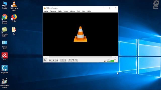The height and width of the screenshot is (90, 161).
Task: Open the Video menu
Action: pyautogui.click(x=66, y=11)
